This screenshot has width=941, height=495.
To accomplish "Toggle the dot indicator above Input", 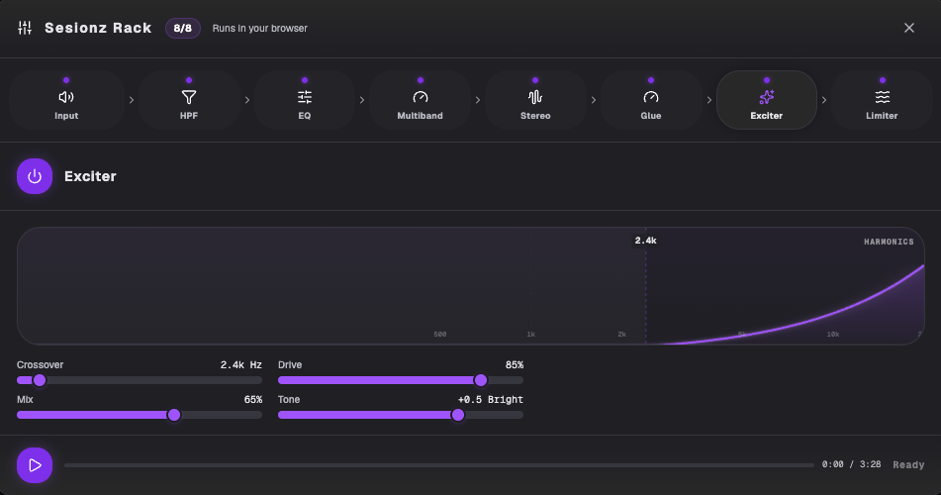I will coord(66,80).
